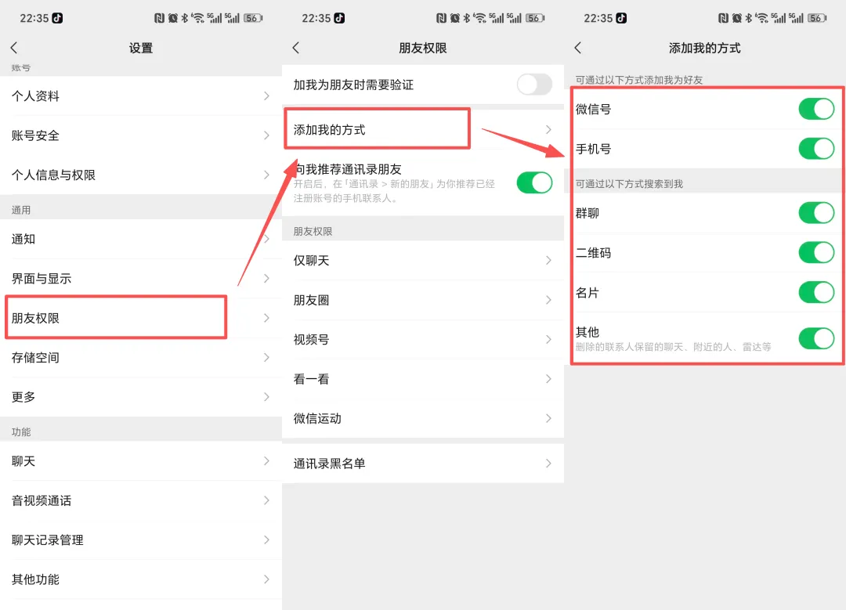The width and height of the screenshot is (846, 610).
Task: Turn off 手机号 add method
Action: 817,148
